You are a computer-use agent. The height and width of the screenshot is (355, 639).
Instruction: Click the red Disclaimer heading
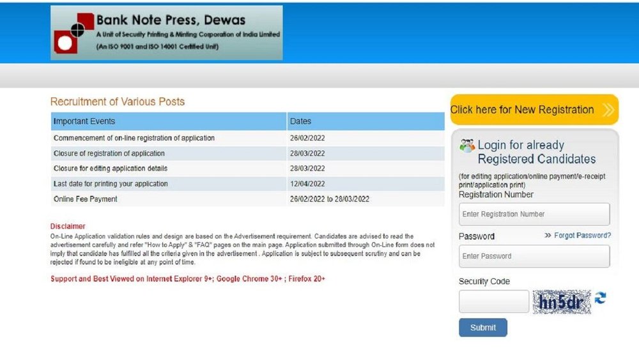68,226
